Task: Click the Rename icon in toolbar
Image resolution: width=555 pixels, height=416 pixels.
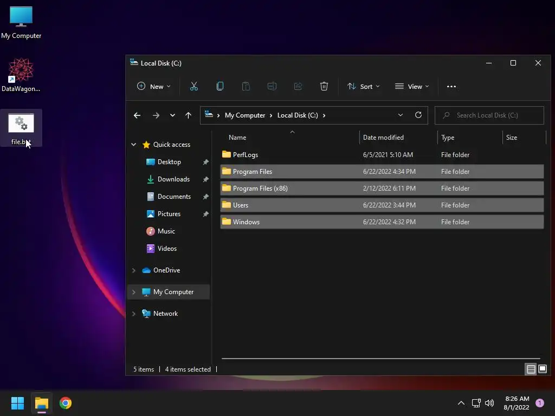Action: 272,86
